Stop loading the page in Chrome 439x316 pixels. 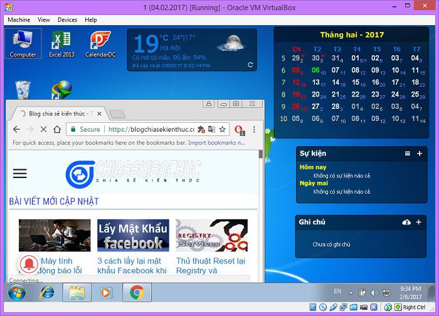point(43,129)
